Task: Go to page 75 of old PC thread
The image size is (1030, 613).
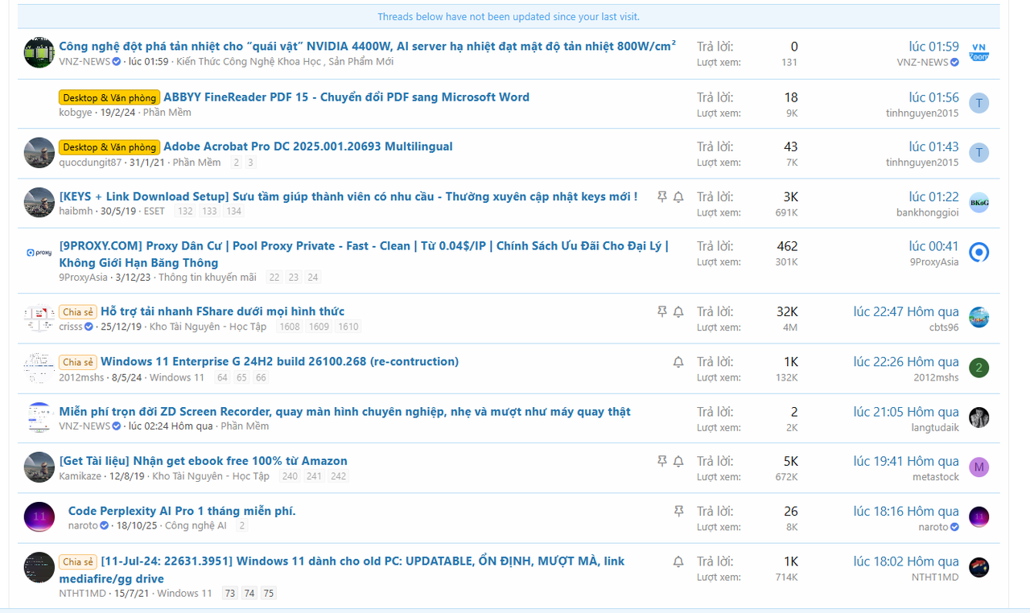Action: (x=269, y=594)
